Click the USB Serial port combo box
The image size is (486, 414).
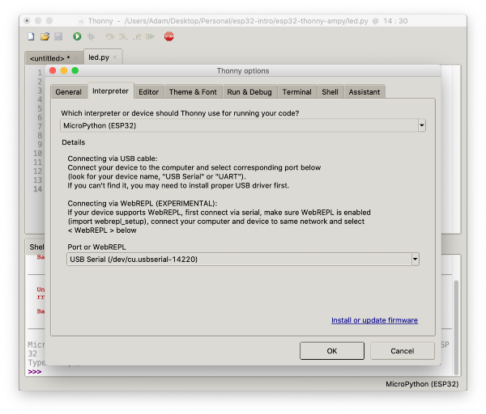coord(243,259)
